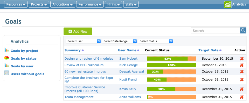Click Deepak Agarwal's 32% progress bar

click(171, 72)
